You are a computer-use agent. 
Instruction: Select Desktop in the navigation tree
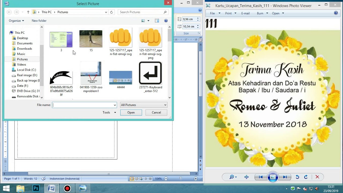click(x=23, y=38)
